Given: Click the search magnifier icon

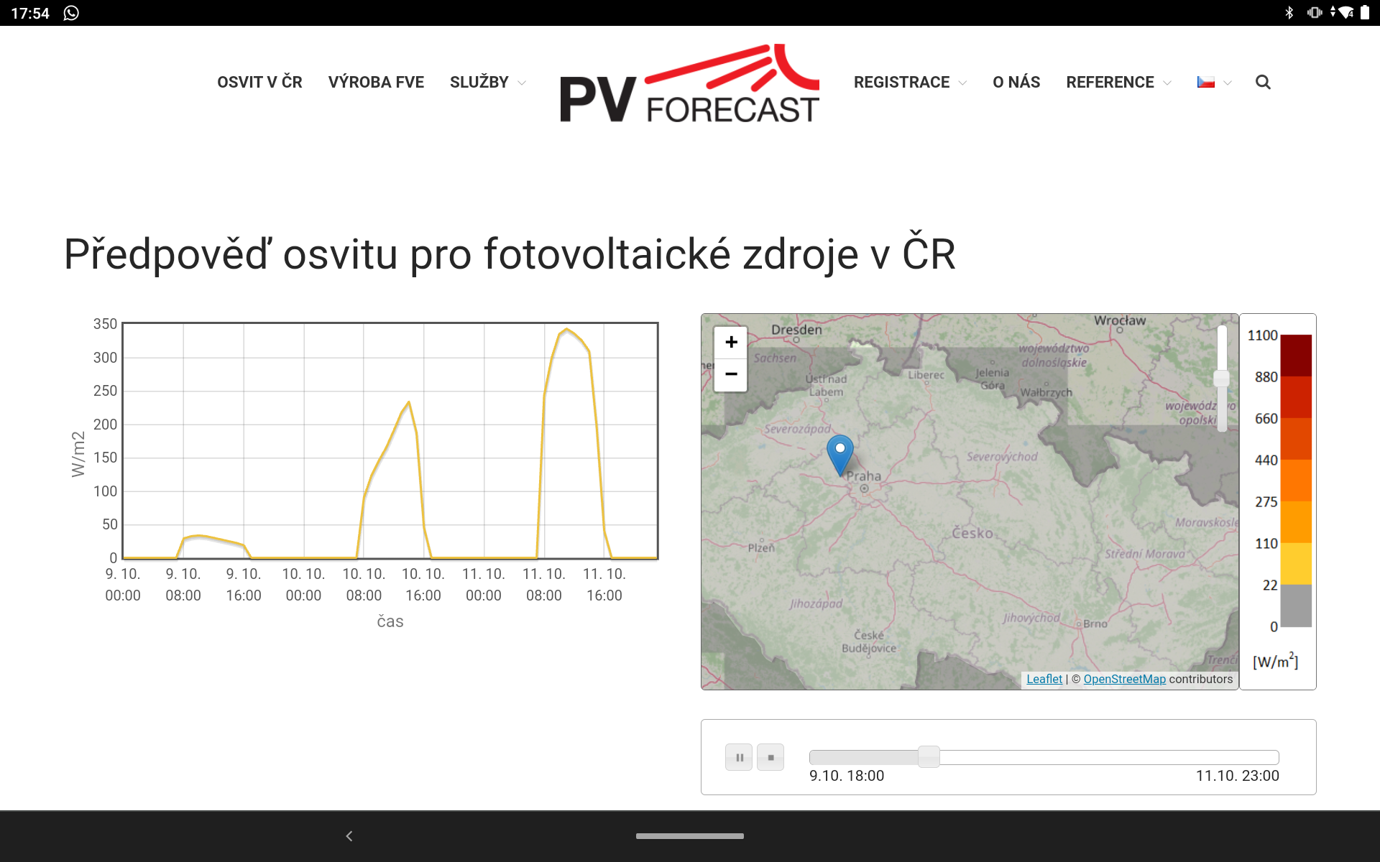Looking at the screenshot, I should [1263, 82].
